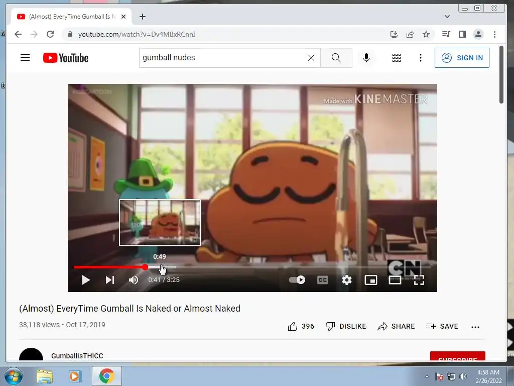Open the Chrome profile icon
This screenshot has height=386, width=514.
478,34
